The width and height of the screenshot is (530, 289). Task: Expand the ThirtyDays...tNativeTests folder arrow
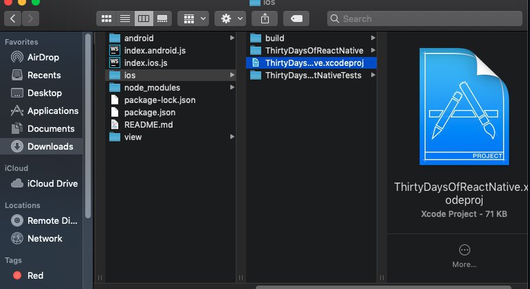(x=373, y=75)
